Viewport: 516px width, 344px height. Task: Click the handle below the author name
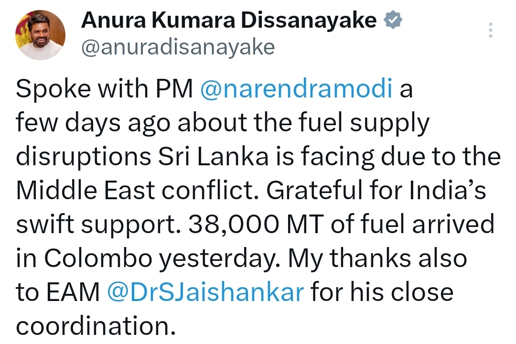coord(178,47)
